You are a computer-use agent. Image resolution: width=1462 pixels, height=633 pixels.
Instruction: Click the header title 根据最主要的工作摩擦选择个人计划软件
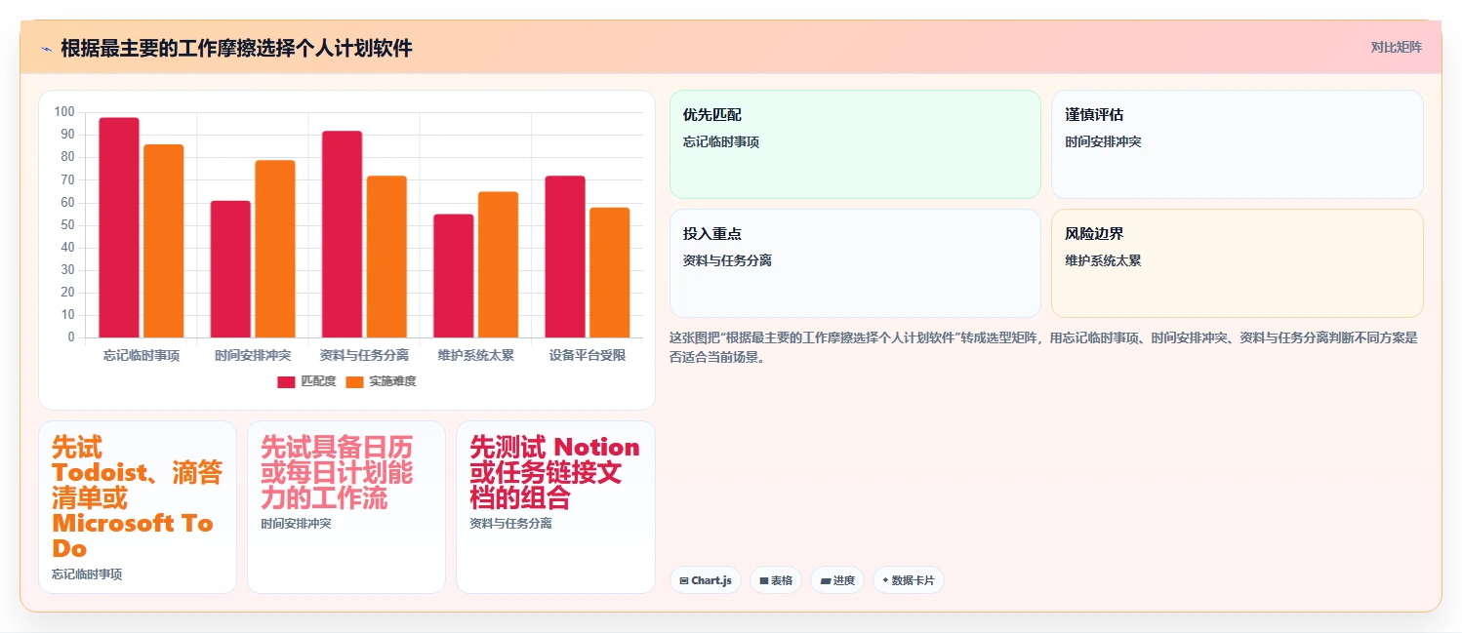[236, 49]
